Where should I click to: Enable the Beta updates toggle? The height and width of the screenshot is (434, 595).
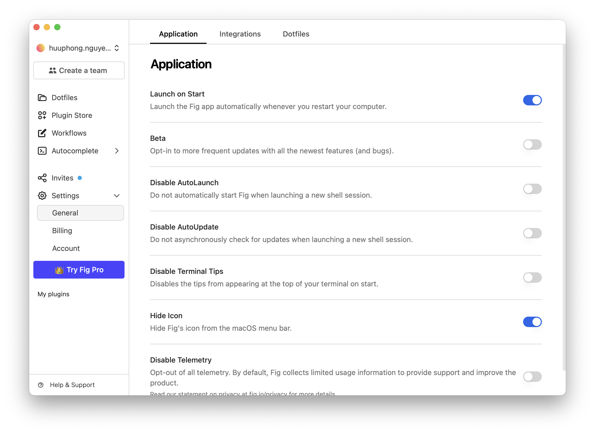point(532,144)
